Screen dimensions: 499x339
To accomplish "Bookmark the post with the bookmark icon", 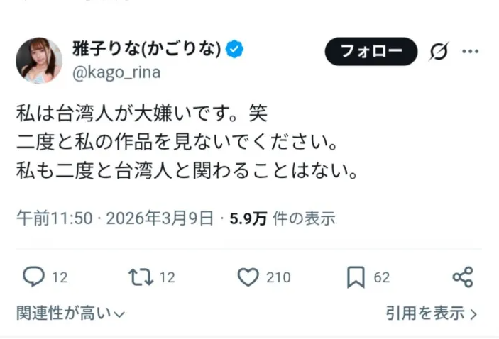I will [356, 277].
